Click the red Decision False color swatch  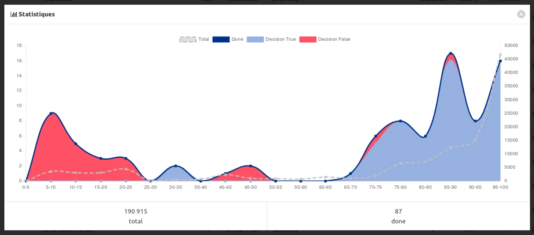(x=308, y=39)
